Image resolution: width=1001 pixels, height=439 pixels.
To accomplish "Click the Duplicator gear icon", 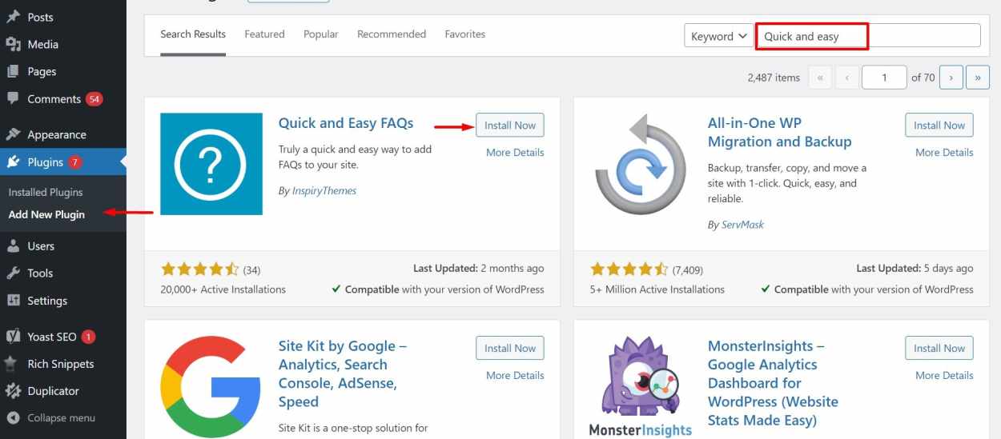I will click(x=13, y=391).
